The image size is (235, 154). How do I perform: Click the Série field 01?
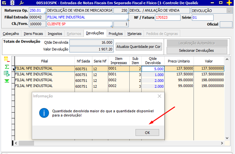click(x=203, y=18)
